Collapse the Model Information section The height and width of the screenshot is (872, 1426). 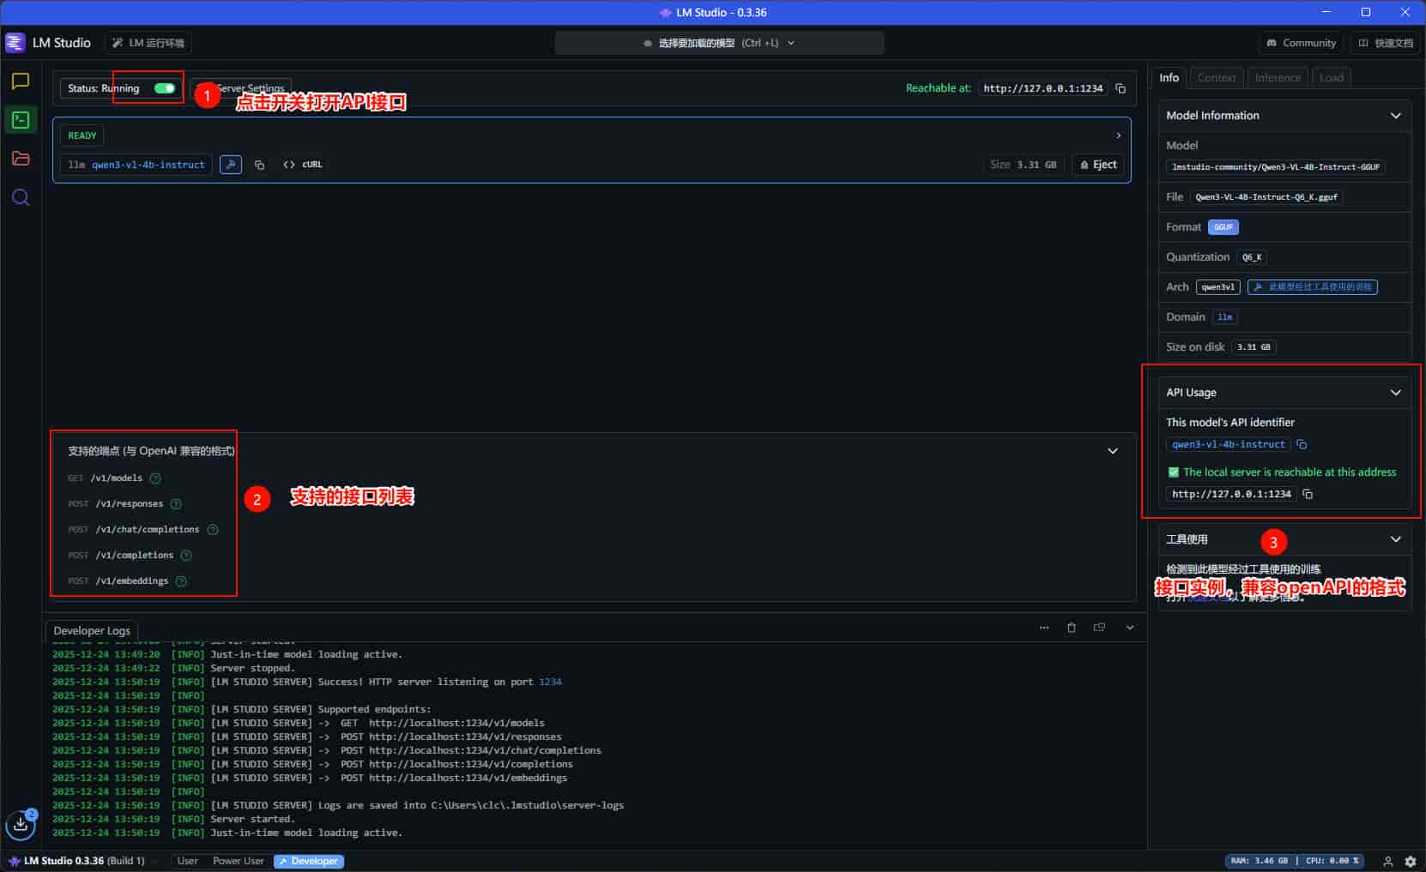[x=1396, y=116]
